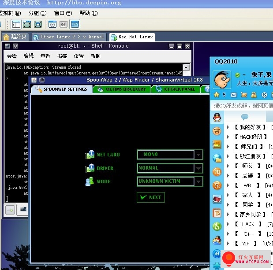The height and width of the screenshot is (270, 273).
Task: Open the DRIVER NORMAL dropdown
Action: pos(170,168)
